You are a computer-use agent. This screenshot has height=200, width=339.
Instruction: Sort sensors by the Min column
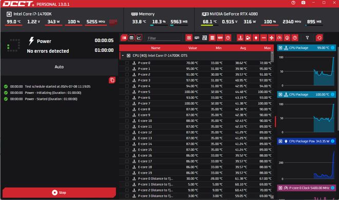218,48
